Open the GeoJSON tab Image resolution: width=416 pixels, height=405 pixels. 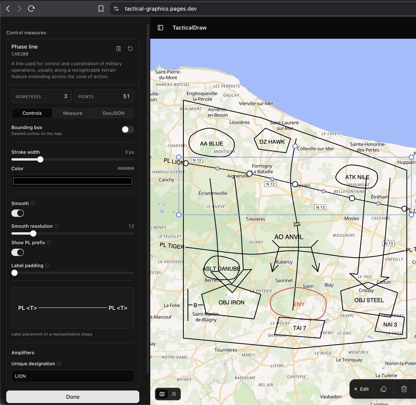click(x=113, y=113)
